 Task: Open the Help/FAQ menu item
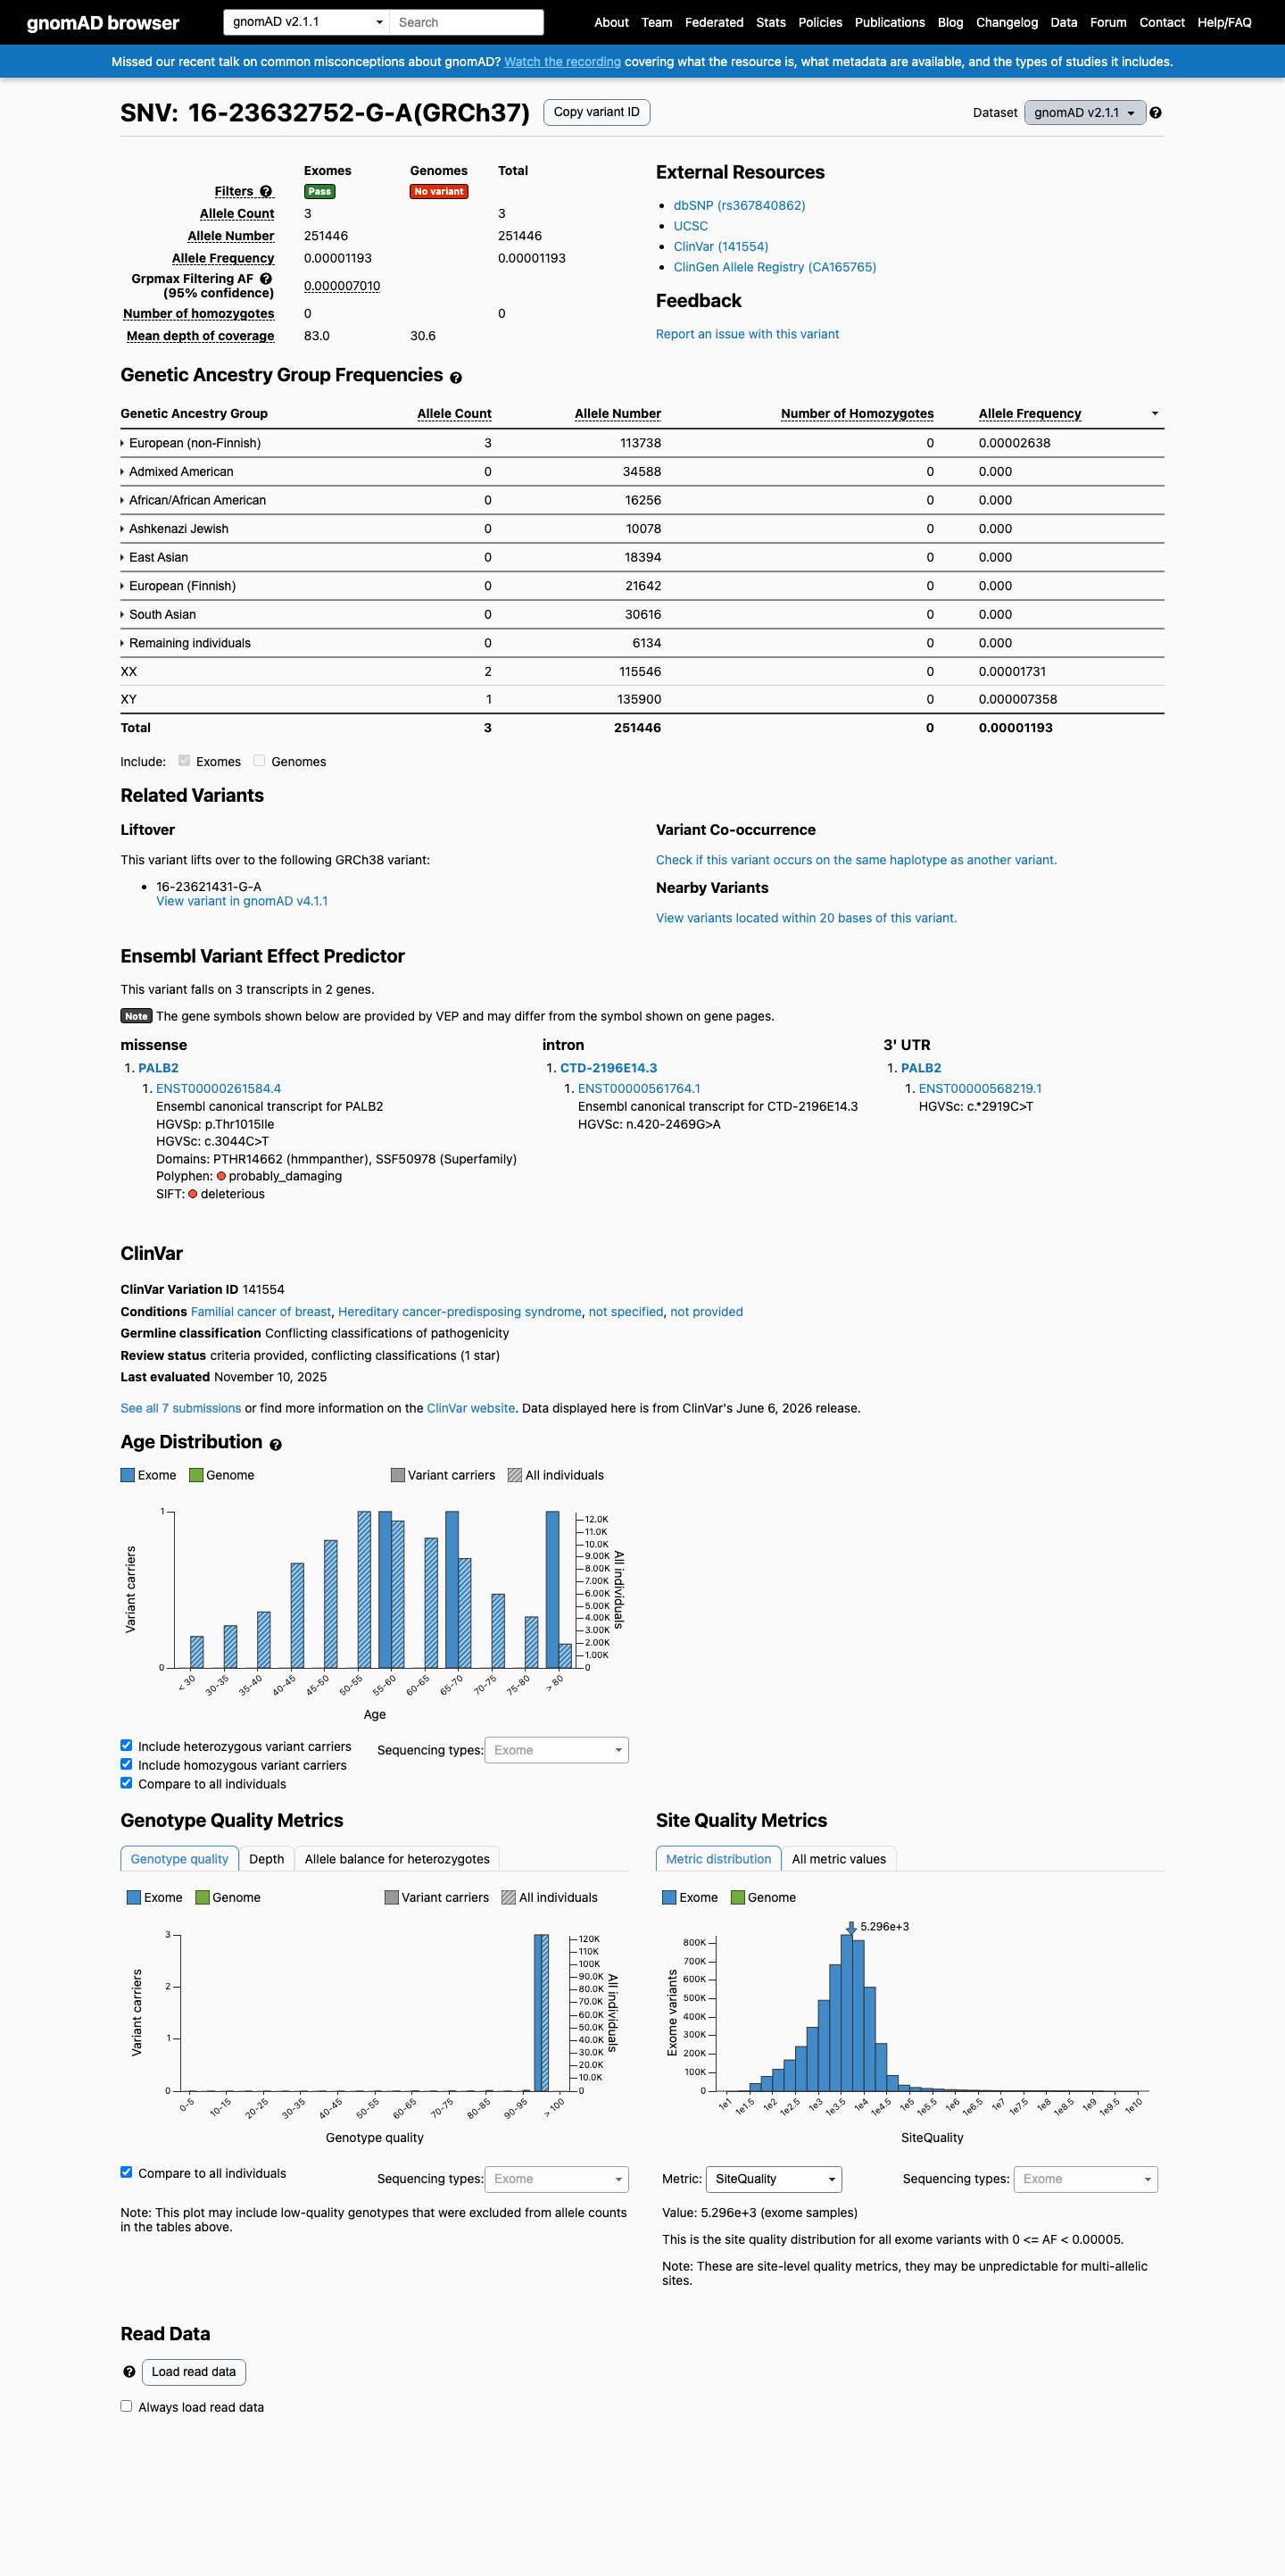pos(1224,22)
